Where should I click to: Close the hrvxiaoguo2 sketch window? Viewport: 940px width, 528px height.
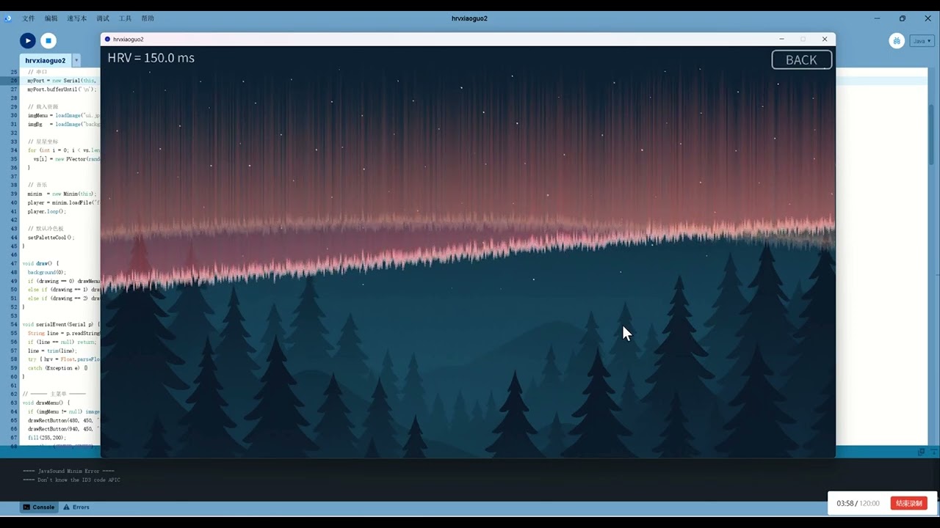[824, 39]
